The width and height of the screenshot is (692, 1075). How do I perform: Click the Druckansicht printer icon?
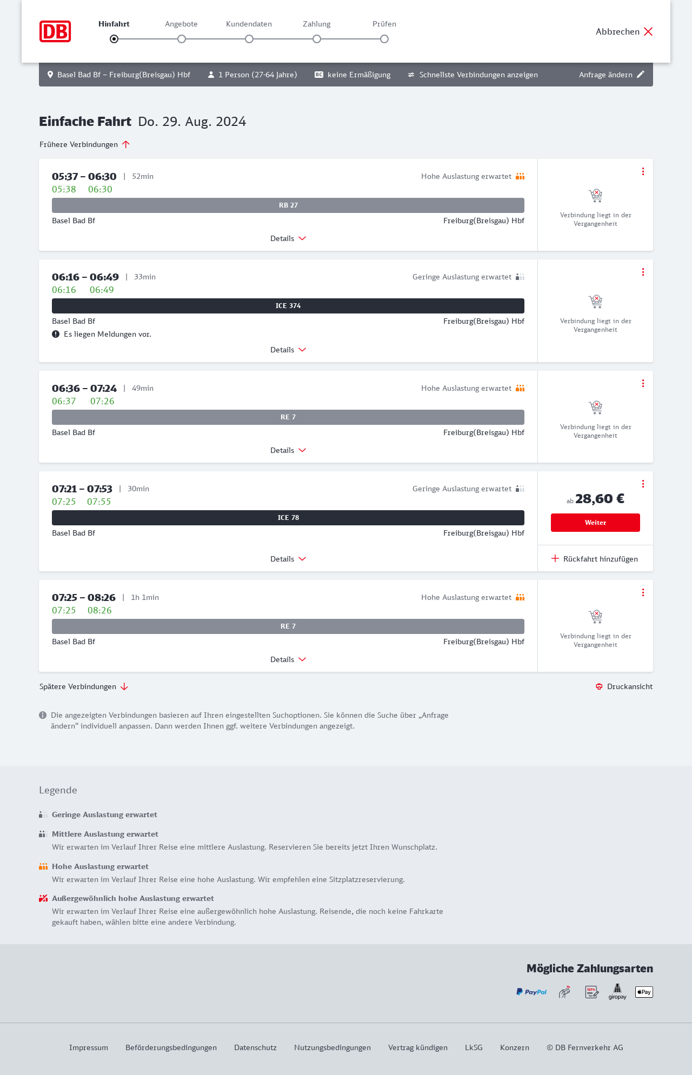599,686
